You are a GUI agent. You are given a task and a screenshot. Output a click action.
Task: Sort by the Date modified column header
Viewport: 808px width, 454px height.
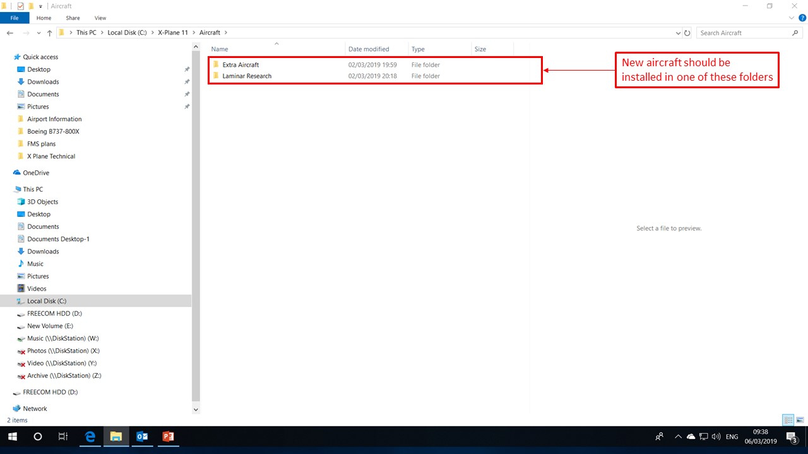click(x=377, y=49)
